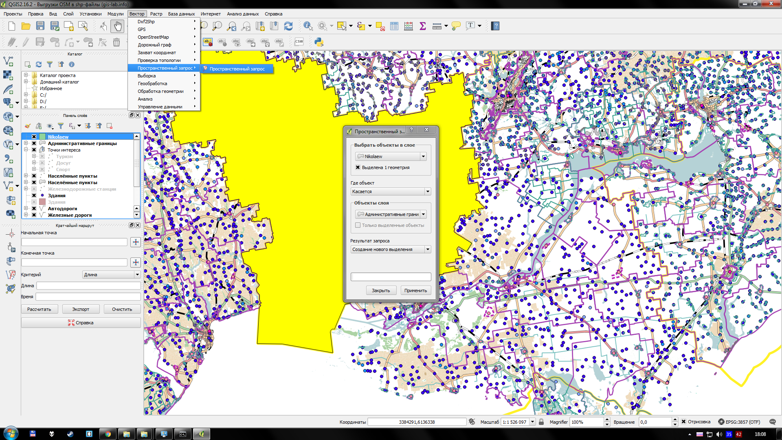Screen dimensions: 782x440
Task: Open the Python console icon
Action: [319, 42]
